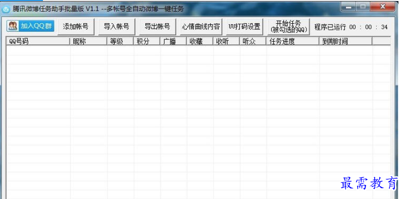Open the 添加帐号 dialog
This screenshot has width=402, height=199.
(x=76, y=27)
